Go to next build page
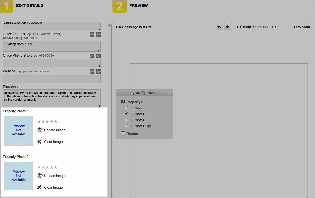The image size is (315, 198). point(273,27)
